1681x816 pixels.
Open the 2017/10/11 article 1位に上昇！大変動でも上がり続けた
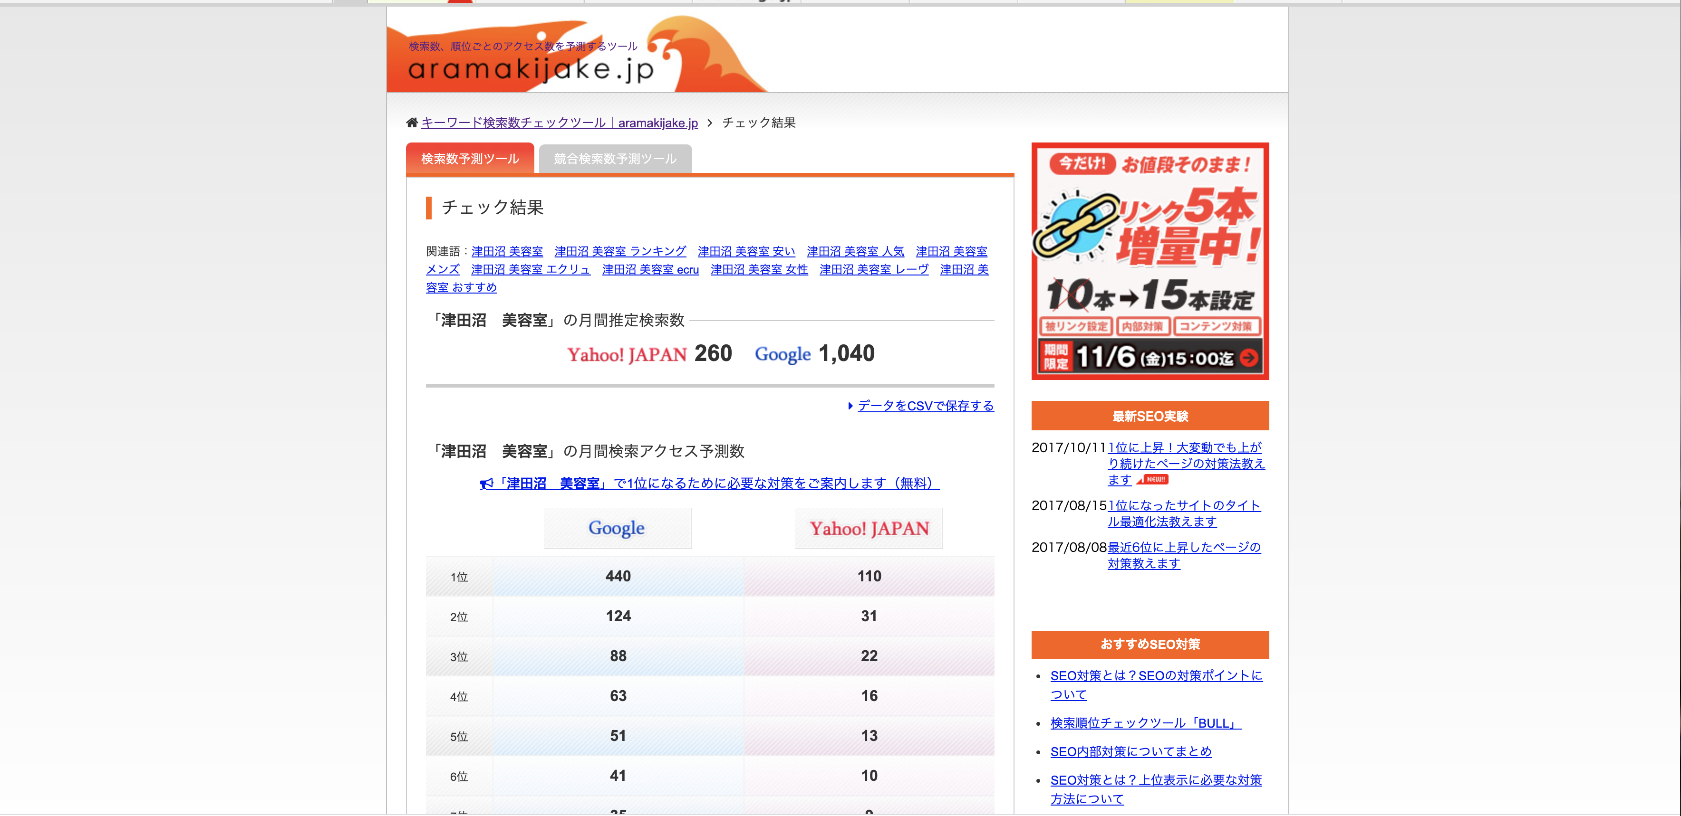1186,464
